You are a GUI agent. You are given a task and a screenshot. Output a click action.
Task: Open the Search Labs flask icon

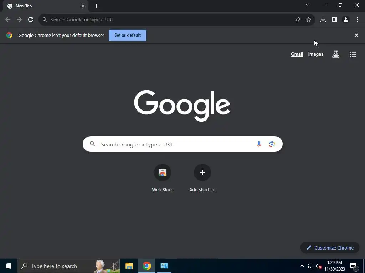pos(336,54)
